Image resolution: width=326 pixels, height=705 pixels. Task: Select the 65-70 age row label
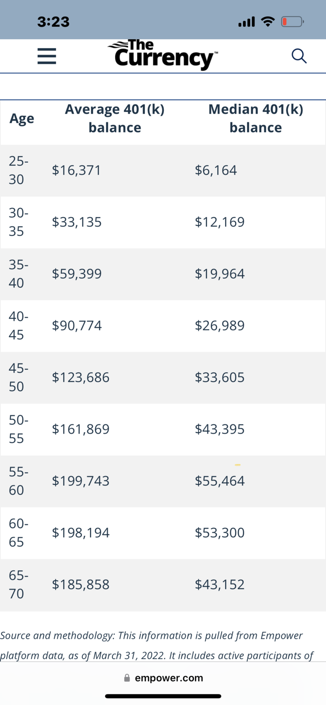click(19, 584)
